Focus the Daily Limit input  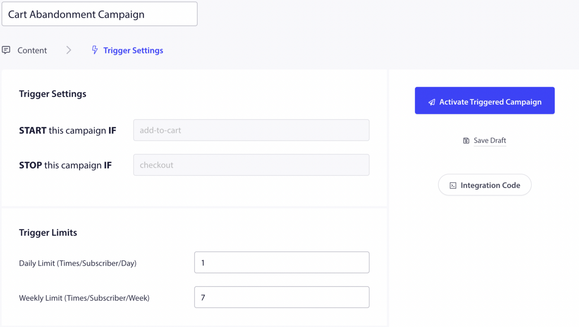[282, 262]
